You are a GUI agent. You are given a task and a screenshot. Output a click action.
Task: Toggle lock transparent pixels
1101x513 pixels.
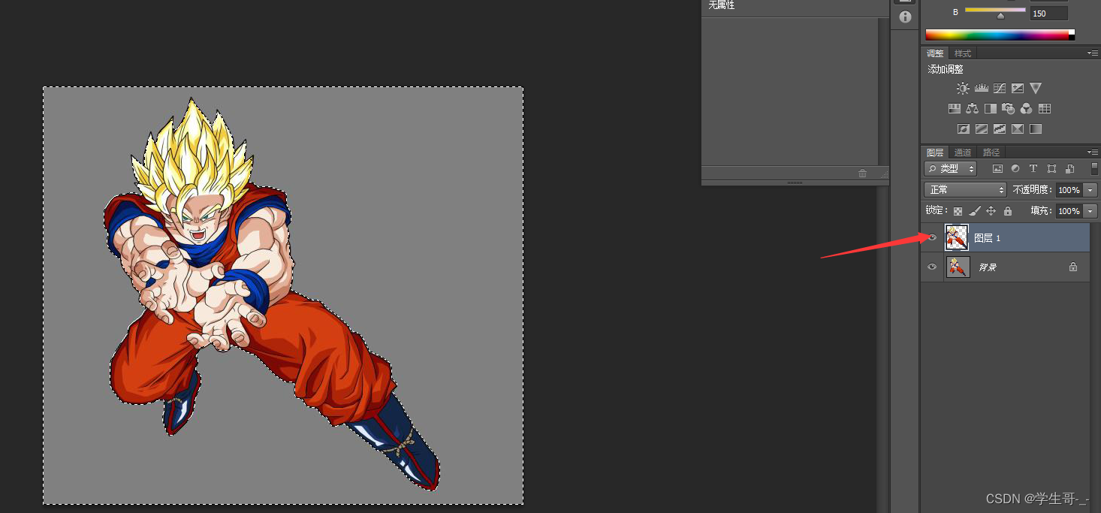[958, 211]
